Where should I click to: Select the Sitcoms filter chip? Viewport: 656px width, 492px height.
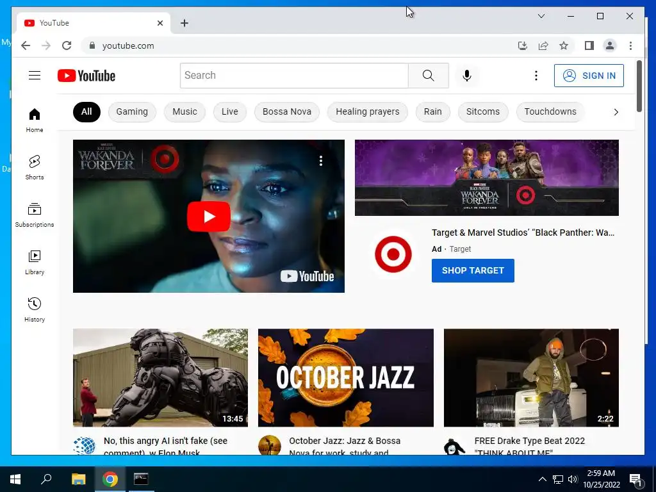[483, 111]
